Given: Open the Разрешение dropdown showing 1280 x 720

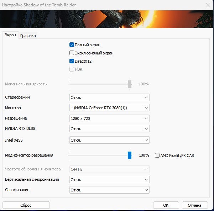Looking at the screenshot, I should (109, 118).
